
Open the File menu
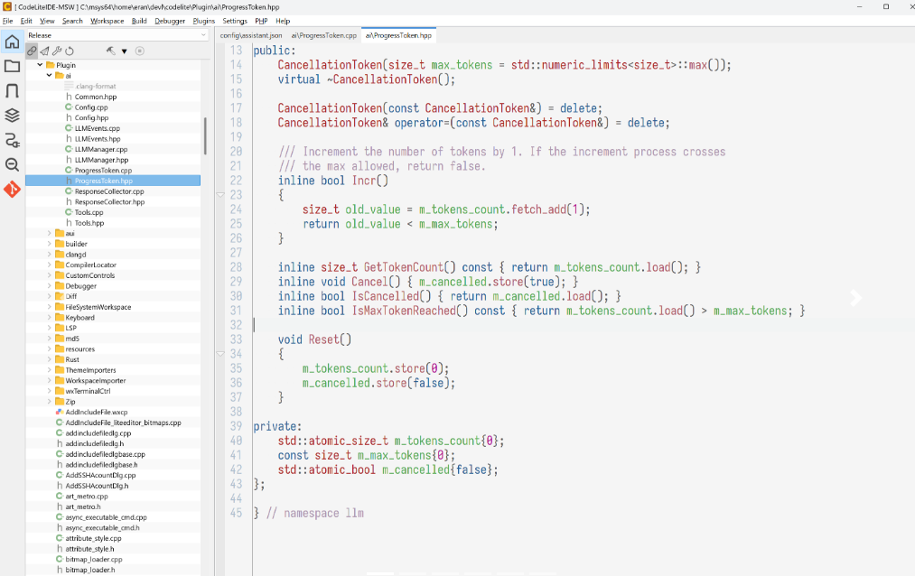click(x=7, y=21)
